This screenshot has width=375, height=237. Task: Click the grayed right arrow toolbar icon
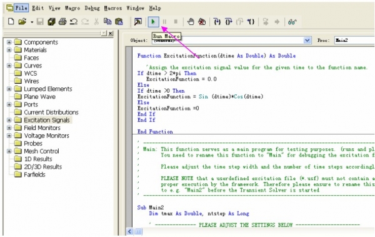277,22
